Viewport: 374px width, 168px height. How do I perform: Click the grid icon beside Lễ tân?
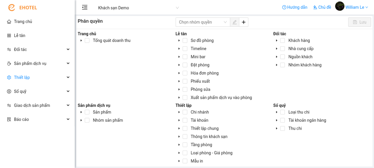9,36
